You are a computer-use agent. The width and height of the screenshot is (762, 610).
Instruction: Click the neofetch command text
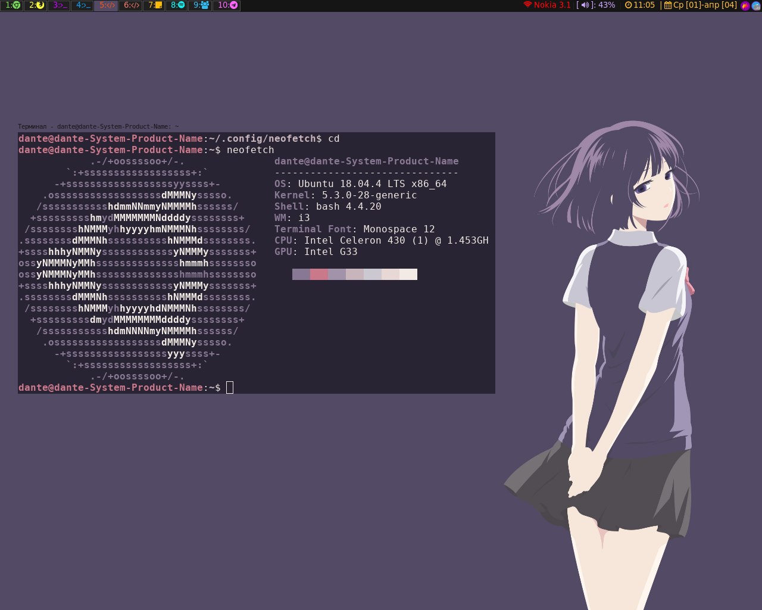coord(251,150)
